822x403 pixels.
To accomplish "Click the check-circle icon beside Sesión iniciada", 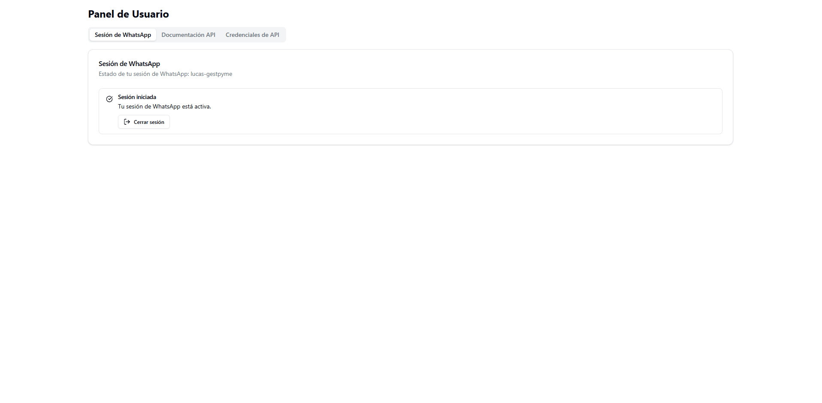I will pos(109,99).
